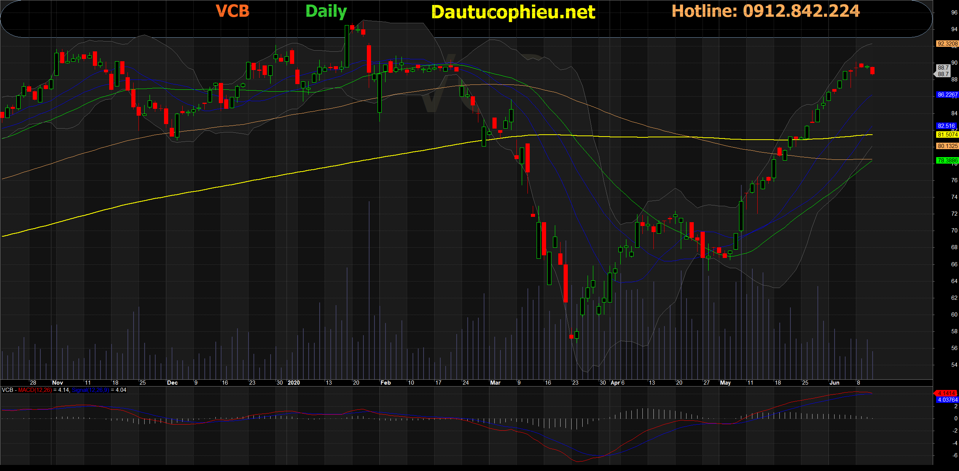Click the VCB ticker symbol title
This screenshot has width=959, height=471.
[233, 11]
